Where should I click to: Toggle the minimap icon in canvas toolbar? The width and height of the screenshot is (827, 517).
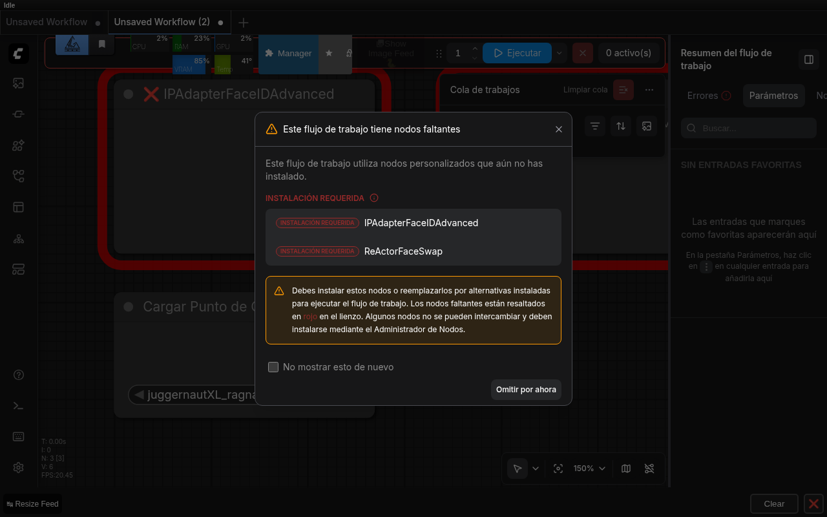coord(626,469)
